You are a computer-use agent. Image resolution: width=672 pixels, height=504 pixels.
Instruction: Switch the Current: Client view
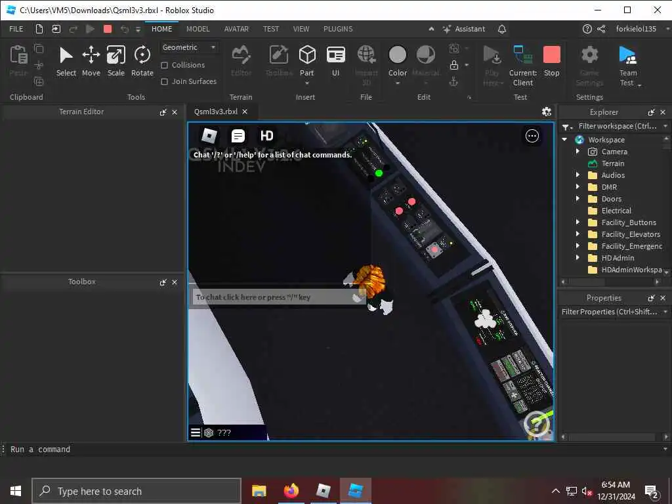point(523,66)
